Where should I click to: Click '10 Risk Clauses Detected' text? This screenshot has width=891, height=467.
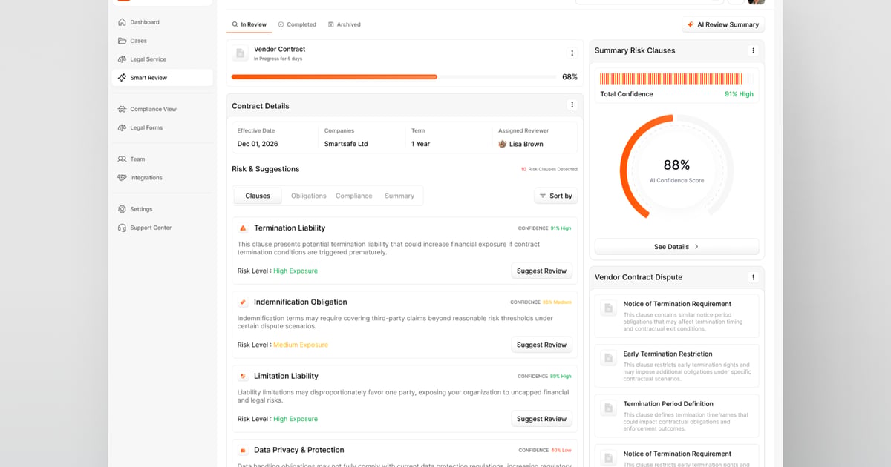pos(549,169)
